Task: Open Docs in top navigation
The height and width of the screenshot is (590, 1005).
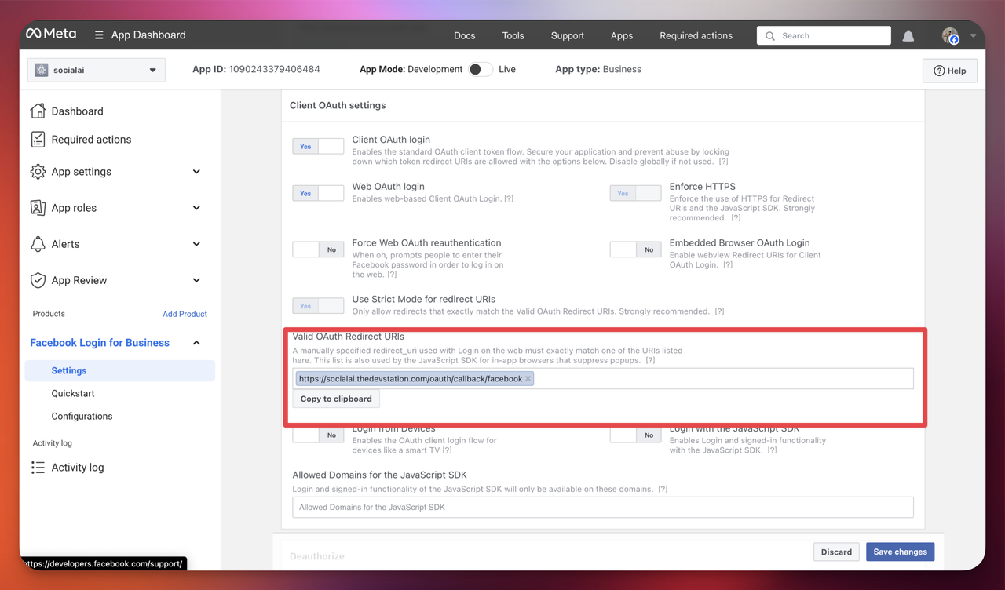Action: tap(465, 36)
